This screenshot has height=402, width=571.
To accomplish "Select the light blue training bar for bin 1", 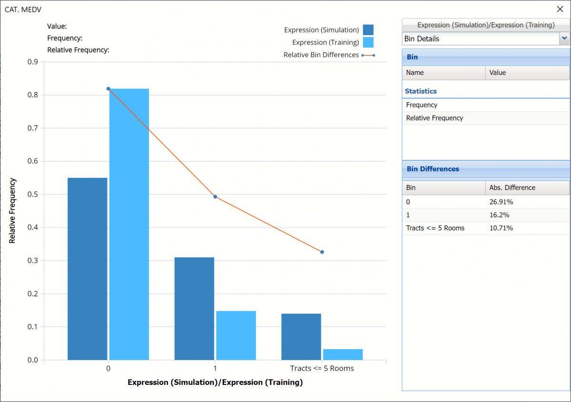I will point(236,335).
